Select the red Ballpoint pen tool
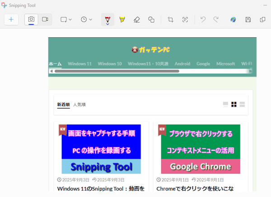Image resolution: width=271 pixels, height=197 pixels. pos(107,20)
